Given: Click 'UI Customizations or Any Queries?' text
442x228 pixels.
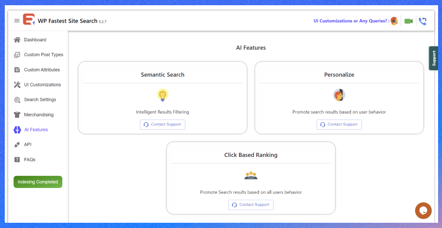Looking at the screenshot, I should 352,21.
